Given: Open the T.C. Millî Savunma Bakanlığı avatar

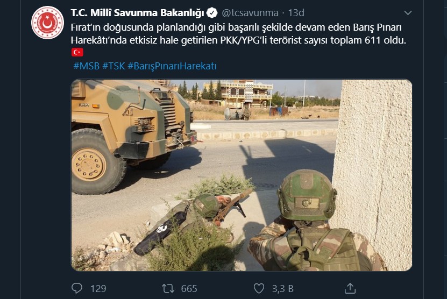Looking at the screenshot, I should point(47,23).
